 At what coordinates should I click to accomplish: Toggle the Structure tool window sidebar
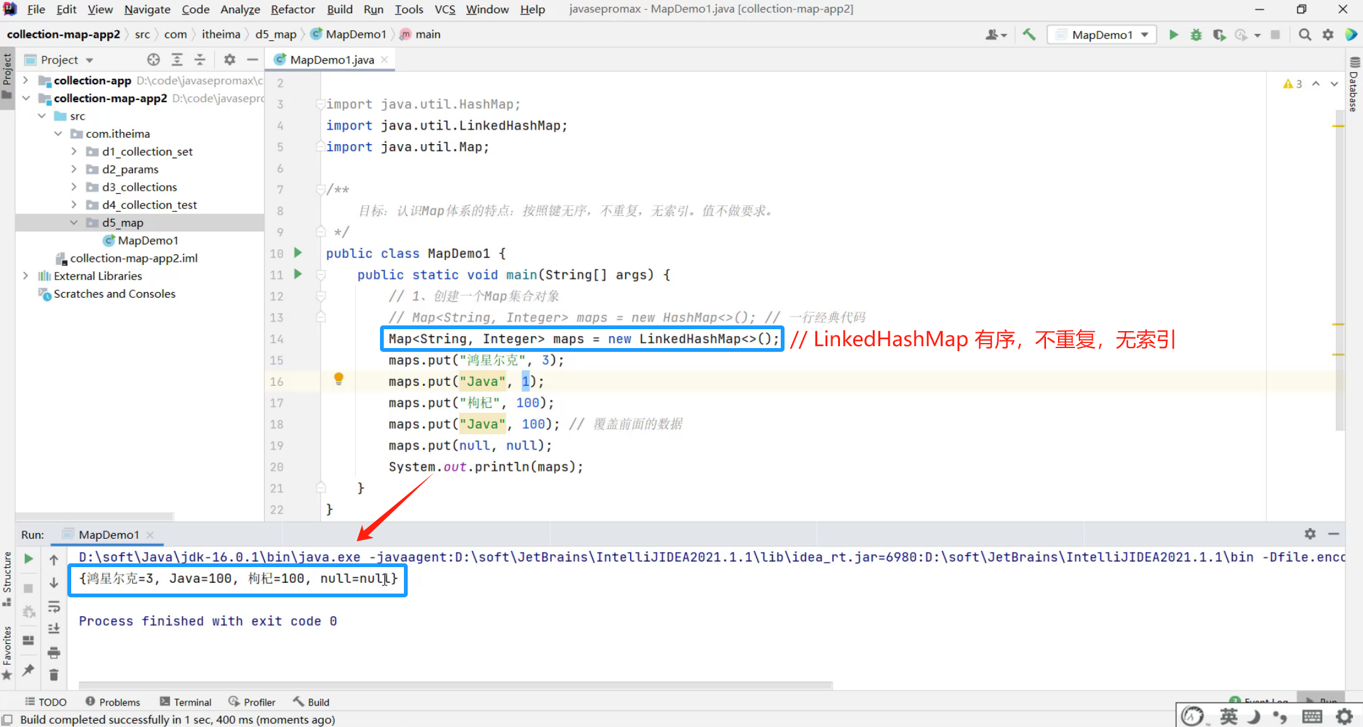[7, 576]
